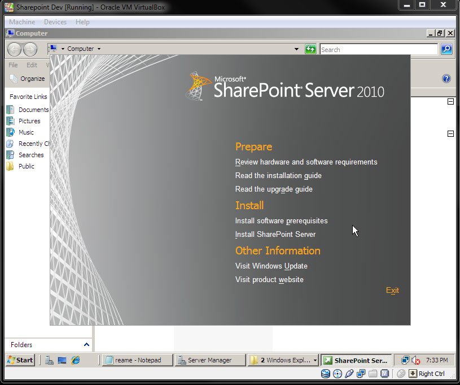Image resolution: width=460 pixels, height=385 pixels.
Task: Click Show Desktop quick launch icon
Action: pyautogui.click(x=62, y=360)
